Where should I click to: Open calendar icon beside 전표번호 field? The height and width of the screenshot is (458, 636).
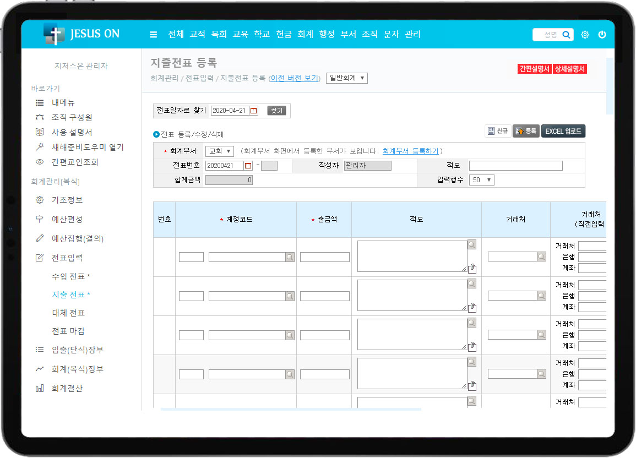pyautogui.click(x=248, y=166)
